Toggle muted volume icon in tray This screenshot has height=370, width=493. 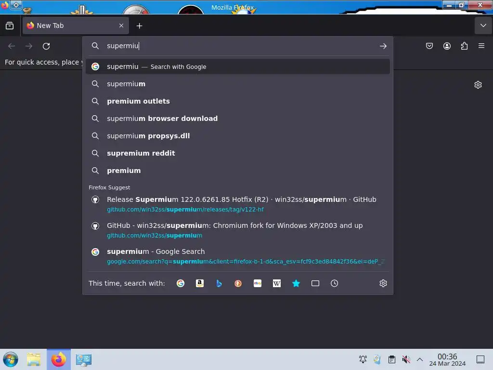click(x=406, y=359)
